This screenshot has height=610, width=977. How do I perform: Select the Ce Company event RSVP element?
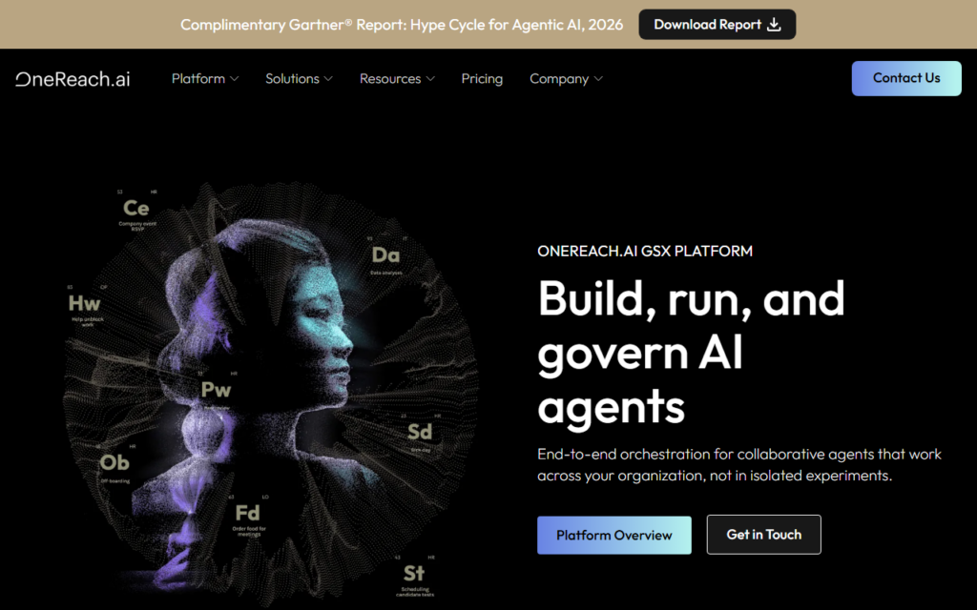[137, 211]
